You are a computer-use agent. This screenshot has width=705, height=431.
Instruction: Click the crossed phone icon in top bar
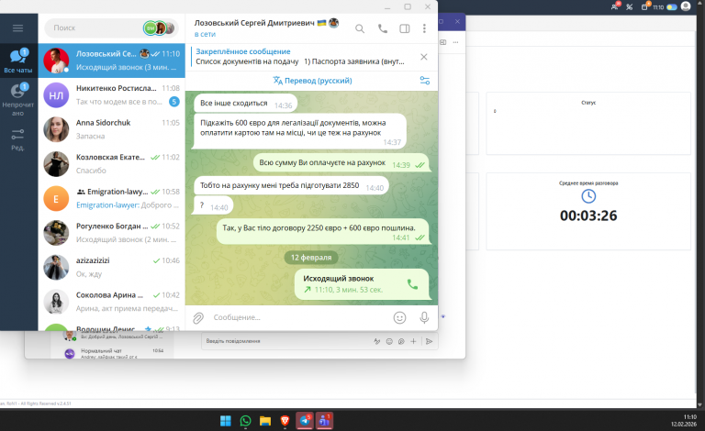630,7
